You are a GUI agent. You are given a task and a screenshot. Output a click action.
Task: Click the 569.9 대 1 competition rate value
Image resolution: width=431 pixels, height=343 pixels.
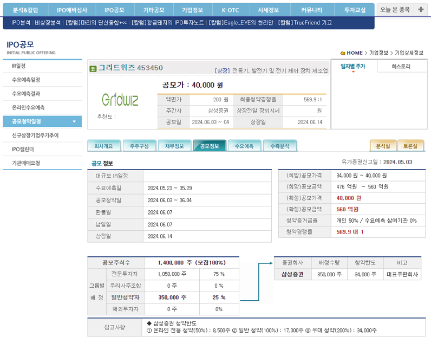pyautogui.click(x=350, y=232)
